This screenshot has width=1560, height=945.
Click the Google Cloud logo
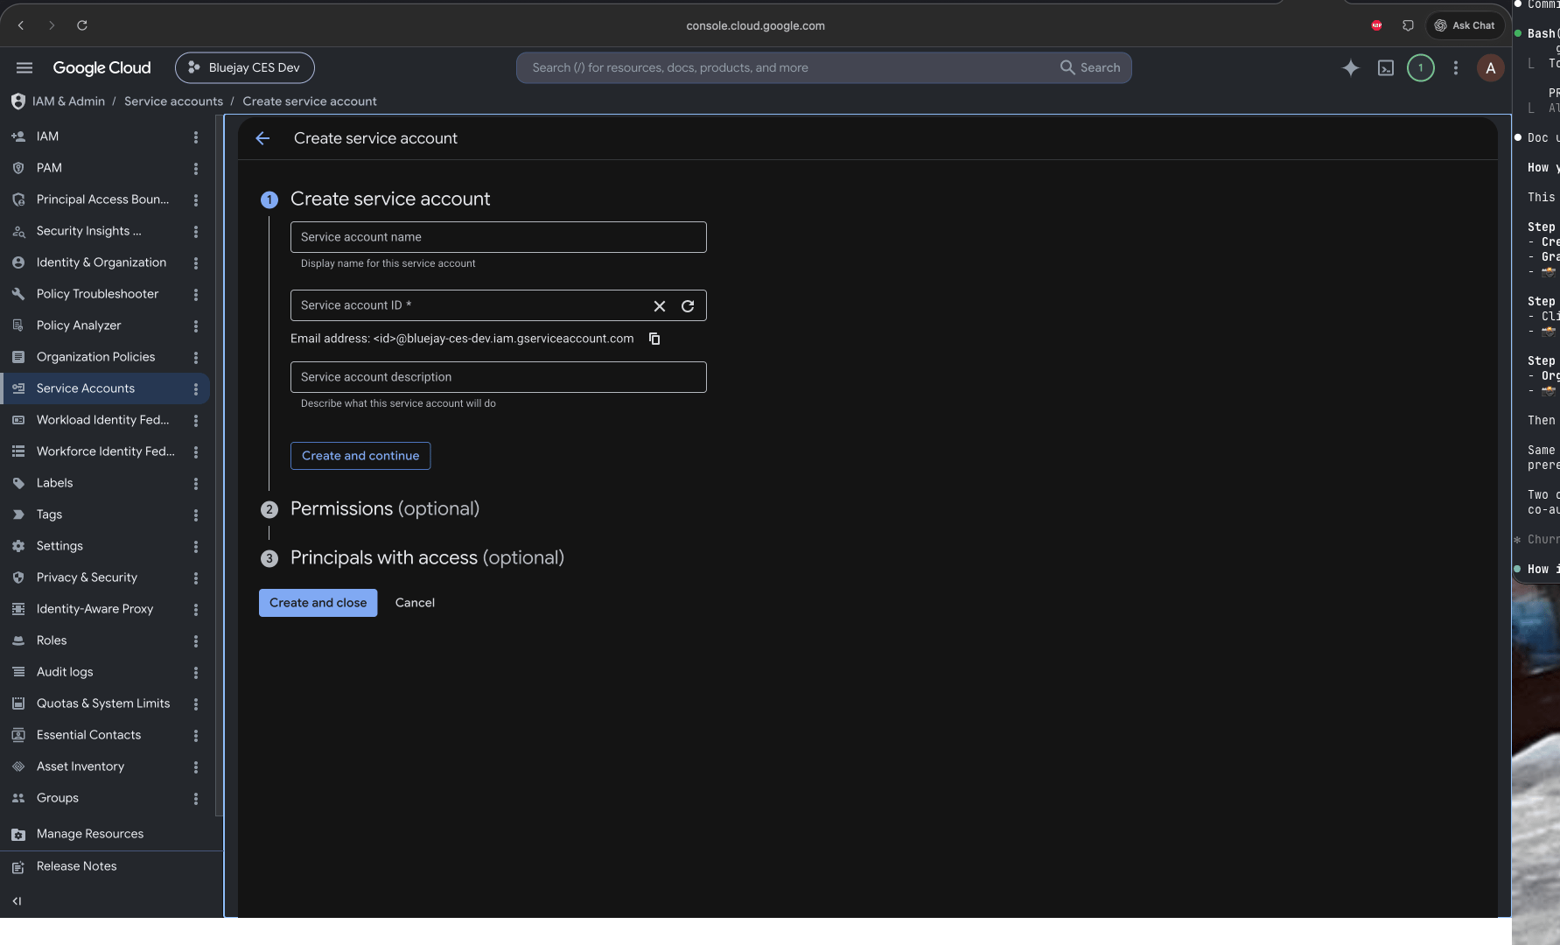(101, 67)
